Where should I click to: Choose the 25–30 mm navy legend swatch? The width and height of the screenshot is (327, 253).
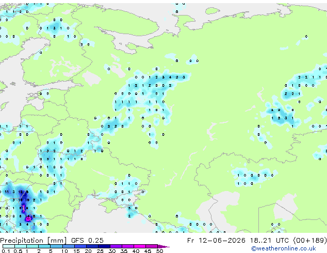point(104,246)
